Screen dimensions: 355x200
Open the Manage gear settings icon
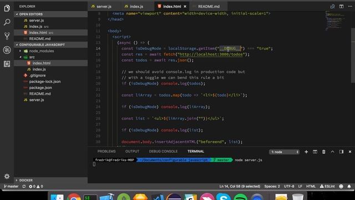coord(7,176)
